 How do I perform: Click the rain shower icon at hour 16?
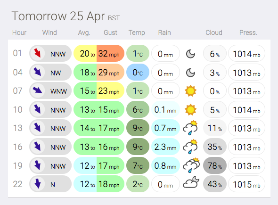pyautogui.click(x=190, y=147)
